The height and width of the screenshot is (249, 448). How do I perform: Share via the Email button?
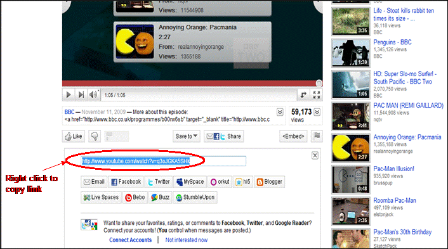(94, 182)
